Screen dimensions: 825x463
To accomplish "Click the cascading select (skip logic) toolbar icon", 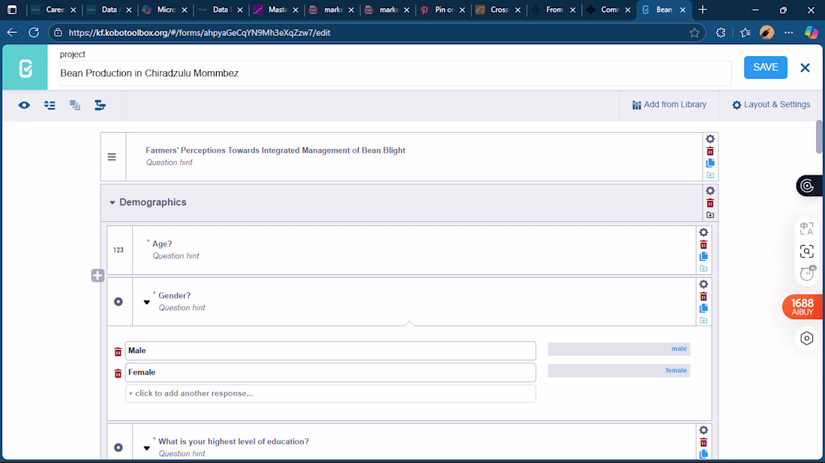I will click(100, 105).
